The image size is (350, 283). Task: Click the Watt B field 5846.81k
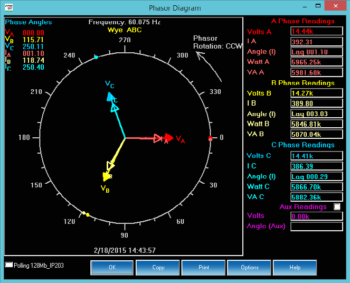[x=317, y=124]
